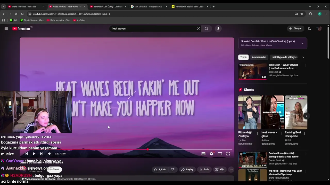Skip to the previous video
Screen dimensions: 330x185
coord(26,154)
